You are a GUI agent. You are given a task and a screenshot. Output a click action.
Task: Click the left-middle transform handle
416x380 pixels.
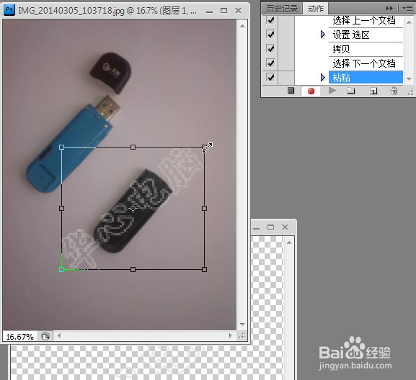click(x=61, y=209)
